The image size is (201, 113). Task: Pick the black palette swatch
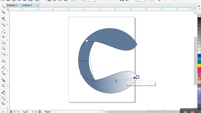pos(199,19)
